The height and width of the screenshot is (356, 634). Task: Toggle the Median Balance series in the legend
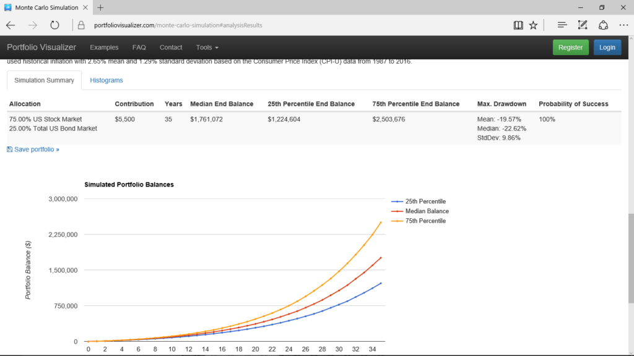(x=427, y=211)
